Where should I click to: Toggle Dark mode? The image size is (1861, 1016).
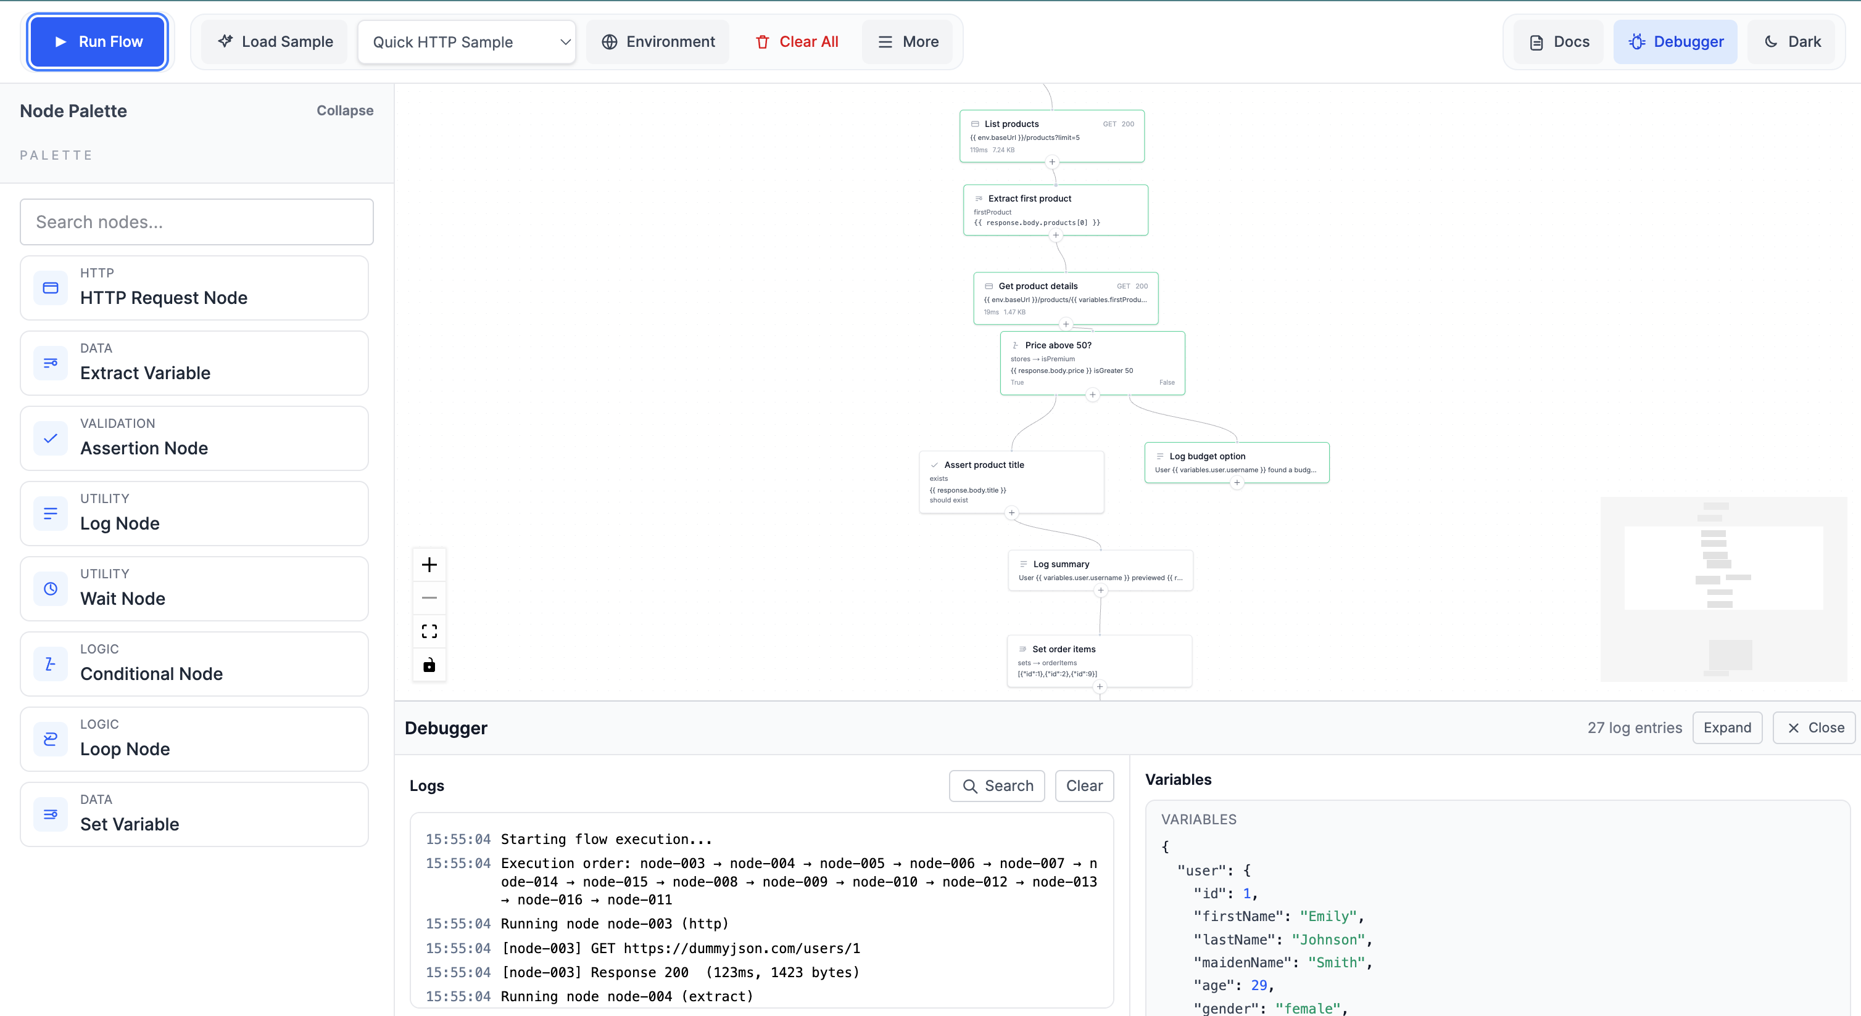tap(1793, 41)
